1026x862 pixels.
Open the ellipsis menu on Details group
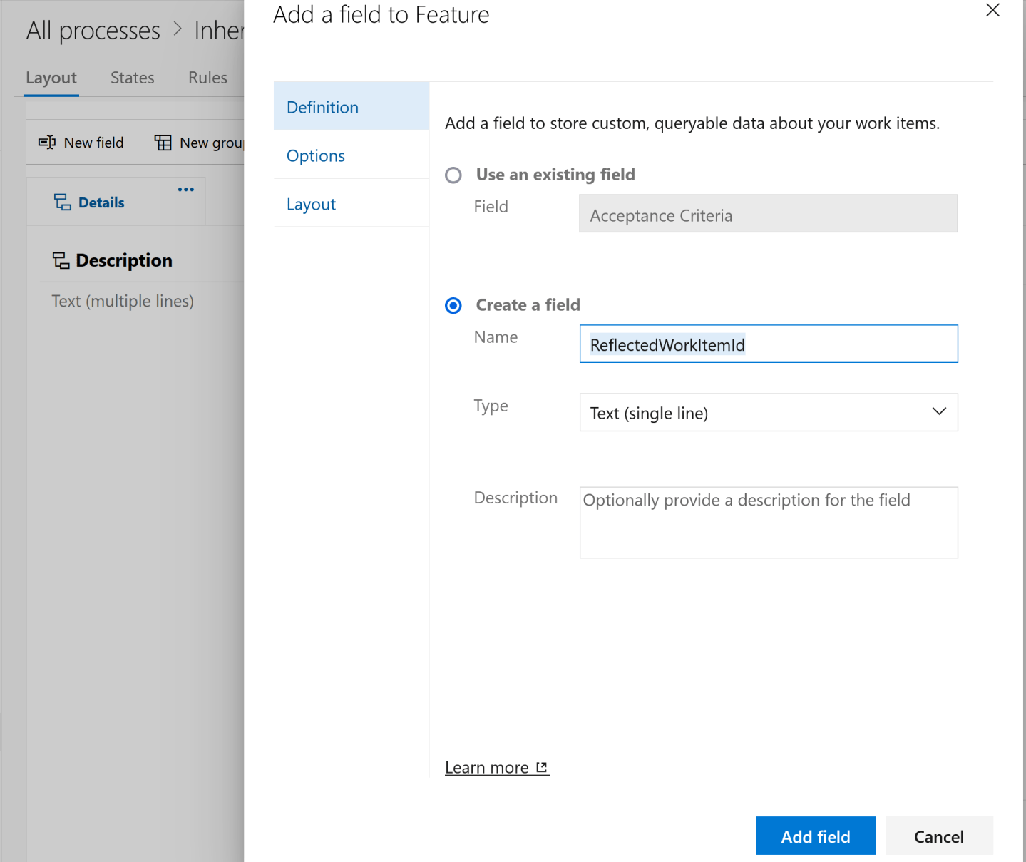pyautogui.click(x=185, y=189)
